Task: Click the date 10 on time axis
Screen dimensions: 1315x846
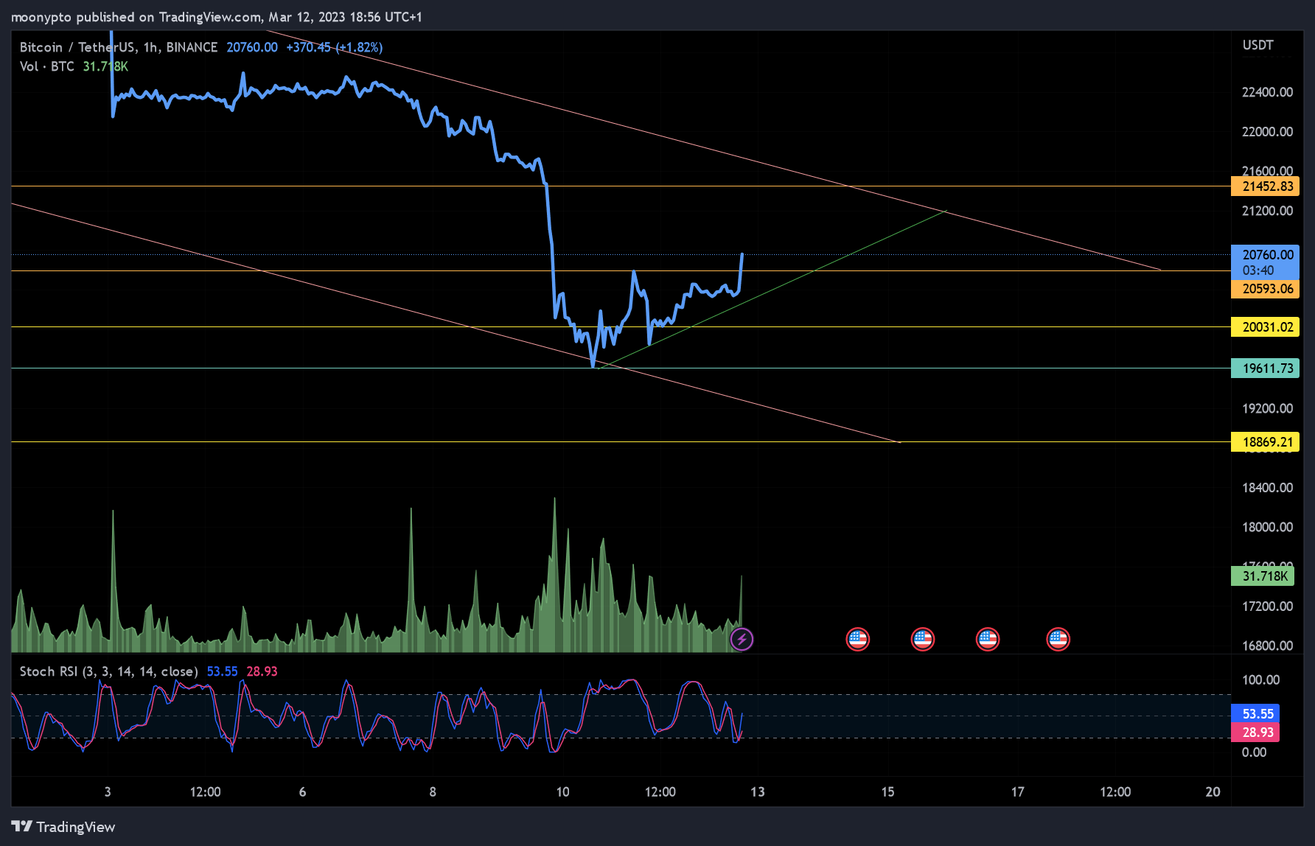Action: (x=562, y=792)
